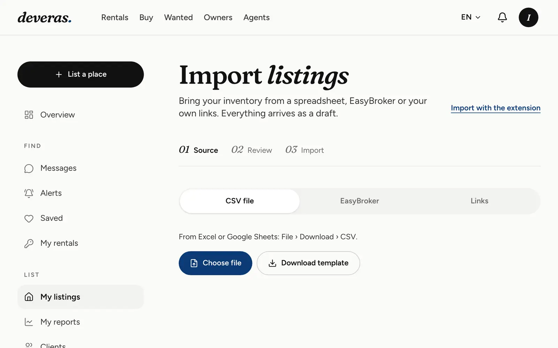This screenshot has width=558, height=348.
Task: Go to step 02 Review
Action: click(x=251, y=150)
